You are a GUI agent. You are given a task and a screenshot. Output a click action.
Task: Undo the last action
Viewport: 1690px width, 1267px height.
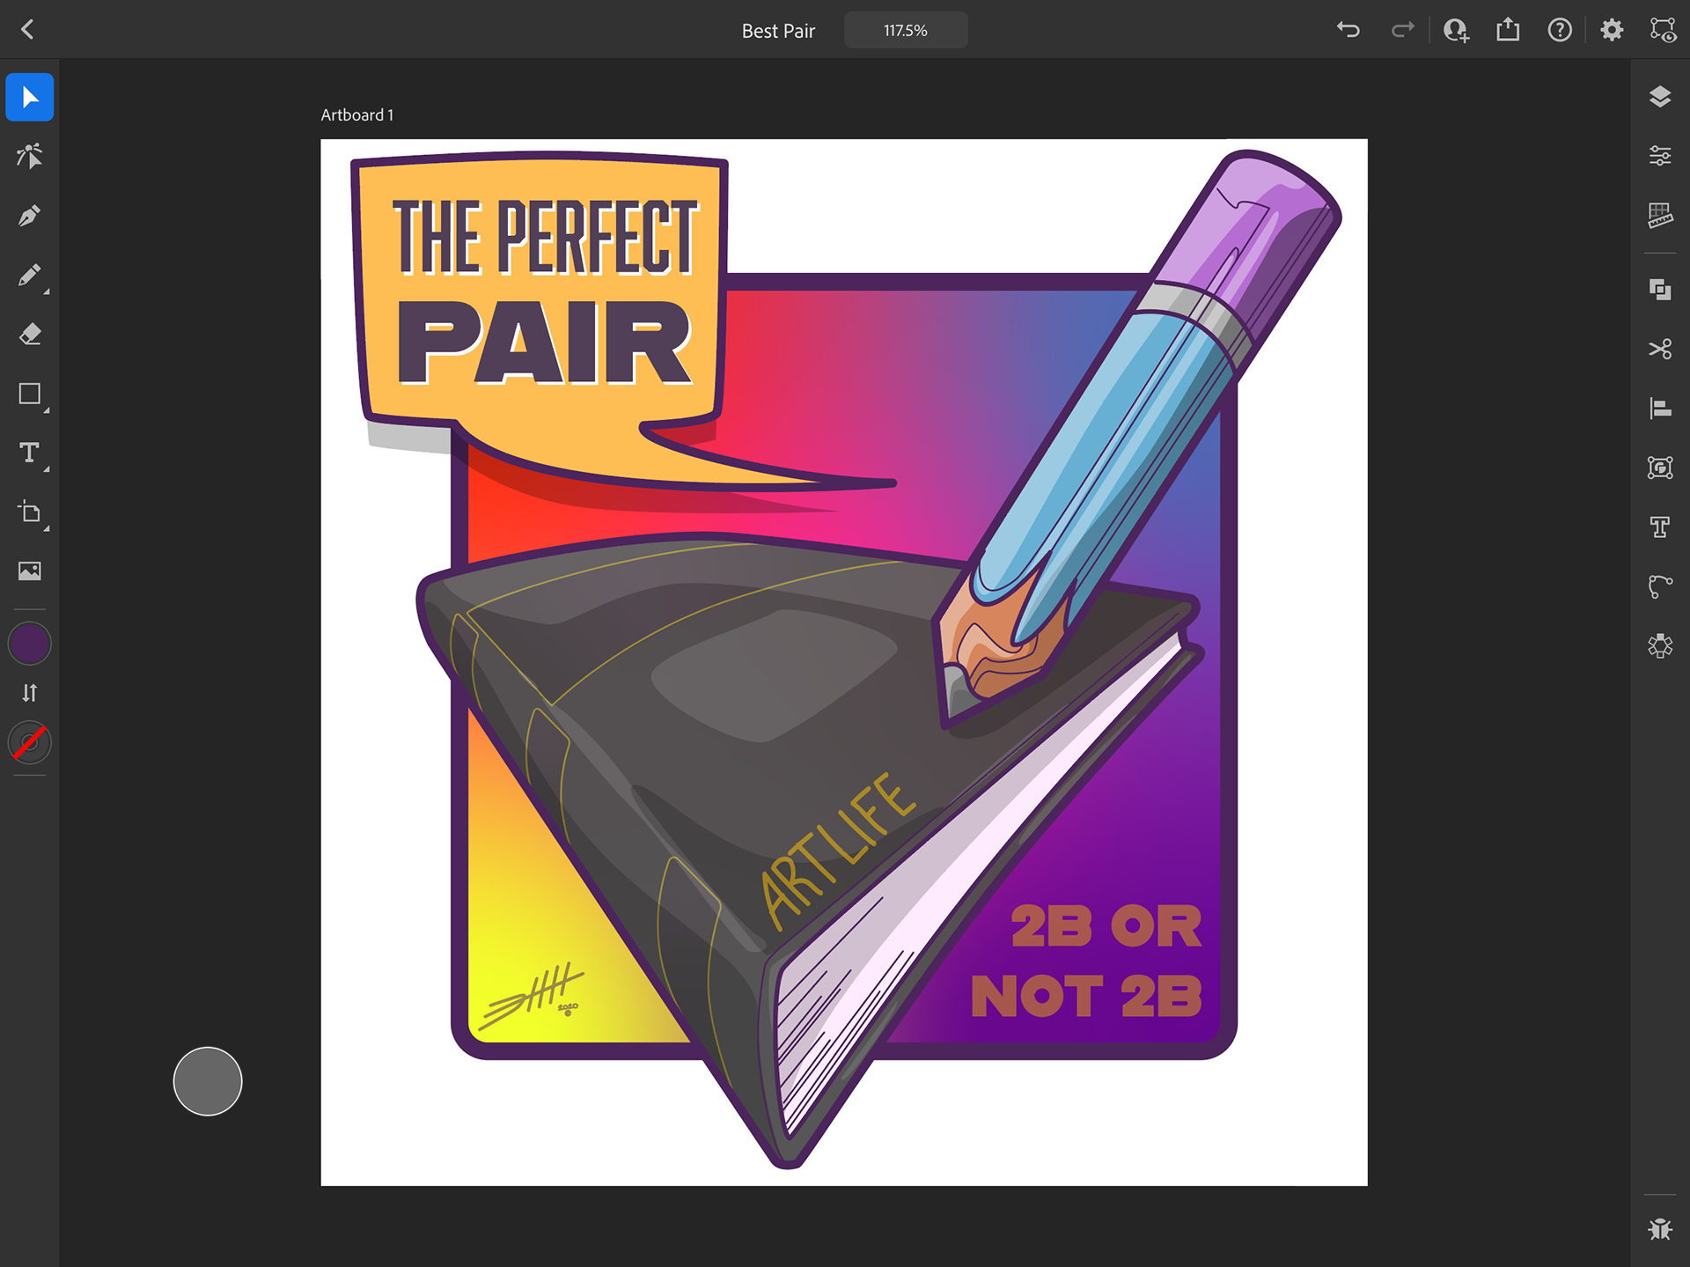tap(1348, 30)
